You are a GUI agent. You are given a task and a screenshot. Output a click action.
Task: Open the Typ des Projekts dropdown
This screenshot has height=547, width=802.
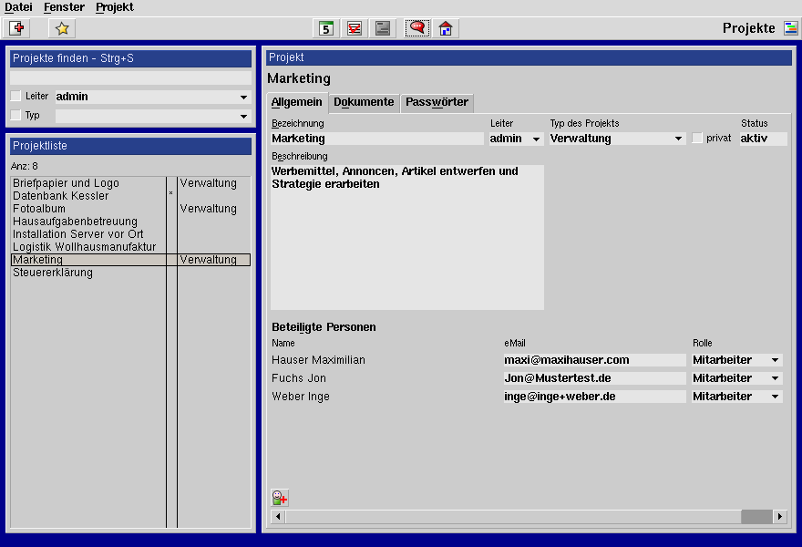coord(678,139)
